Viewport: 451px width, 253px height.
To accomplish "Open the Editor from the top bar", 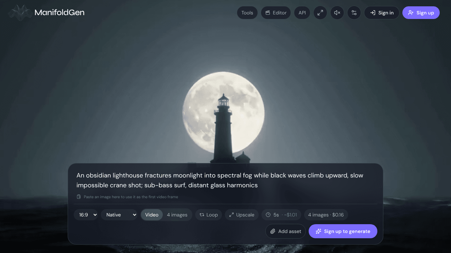I will click(x=276, y=13).
